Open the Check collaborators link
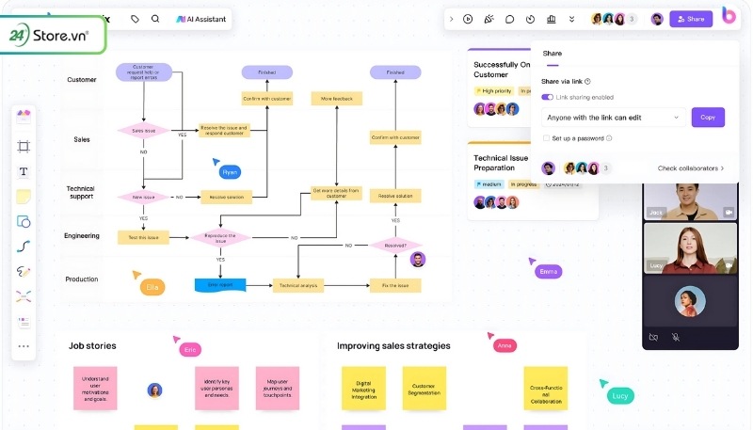Image resolution: width=753 pixels, height=430 pixels. (690, 168)
